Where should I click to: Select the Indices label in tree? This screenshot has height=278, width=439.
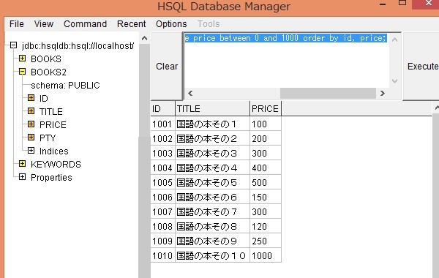coord(53,151)
